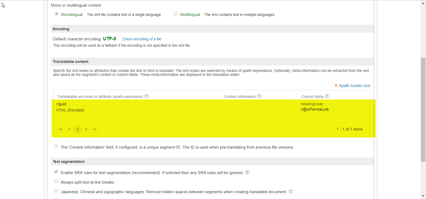
Task: Click the vertical scrollbar down arrow
Action: pos(423,196)
